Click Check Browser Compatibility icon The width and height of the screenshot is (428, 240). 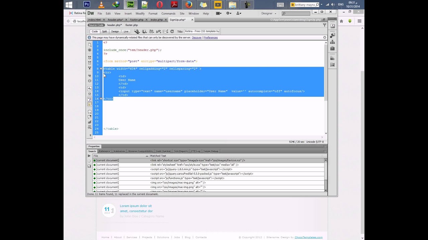[x=166, y=31]
